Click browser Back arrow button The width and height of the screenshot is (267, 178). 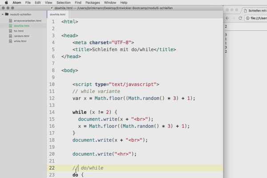pos(227,18)
